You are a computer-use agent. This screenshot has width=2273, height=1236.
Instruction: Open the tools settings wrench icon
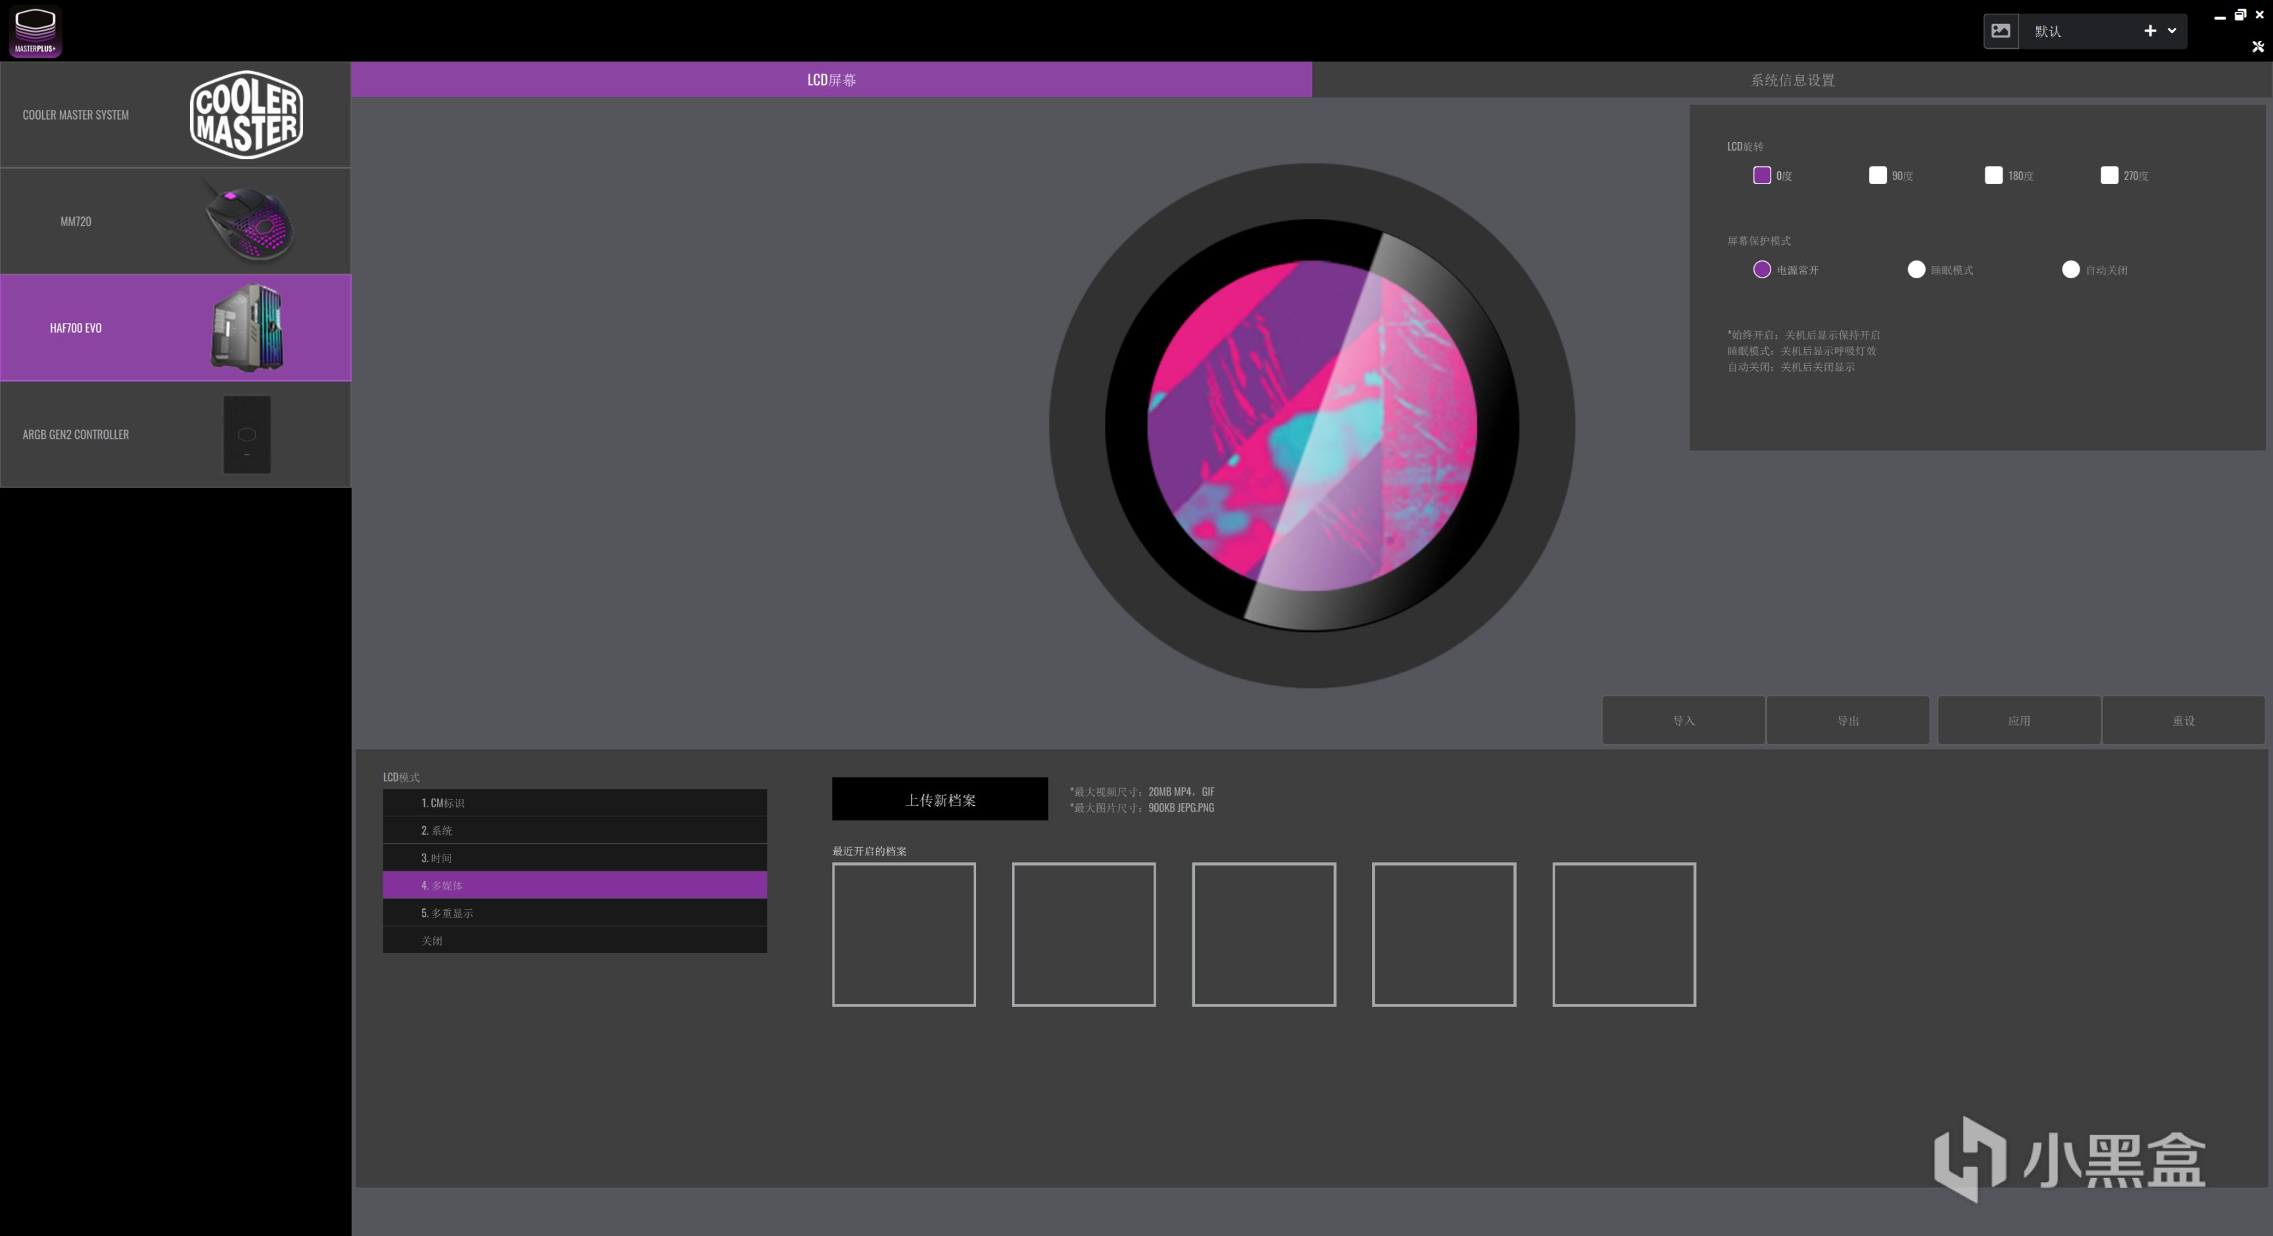pyautogui.click(x=2257, y=47)
